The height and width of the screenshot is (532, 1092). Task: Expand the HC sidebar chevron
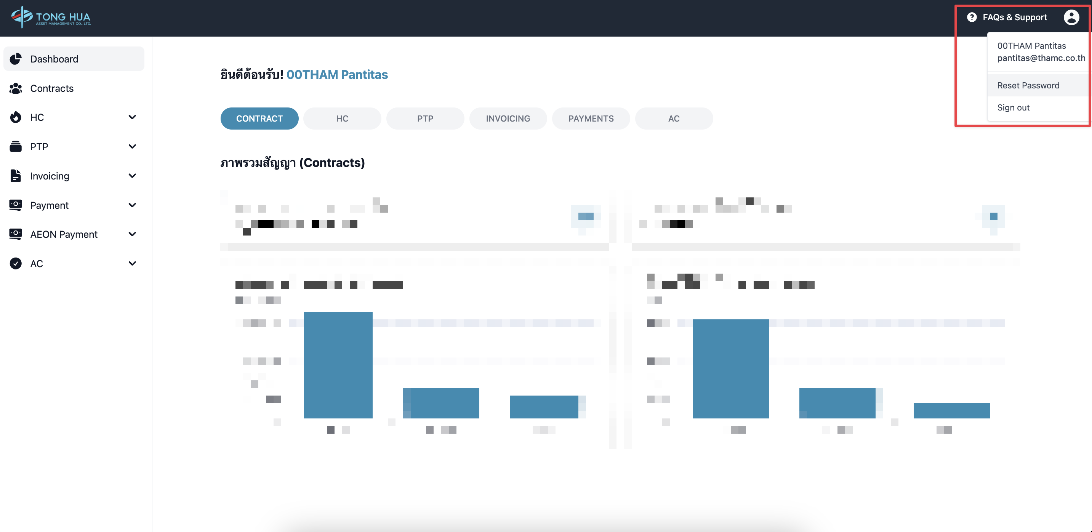click(132, 117)
